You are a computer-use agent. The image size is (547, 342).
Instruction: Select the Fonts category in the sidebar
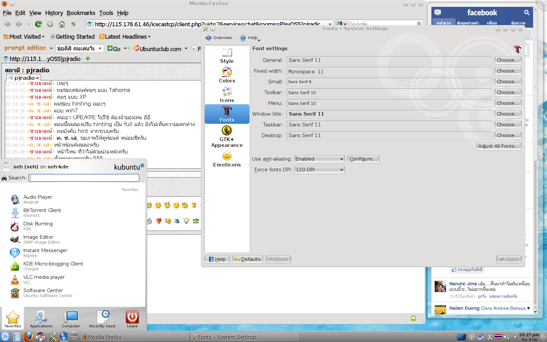(x=227, y=114)
